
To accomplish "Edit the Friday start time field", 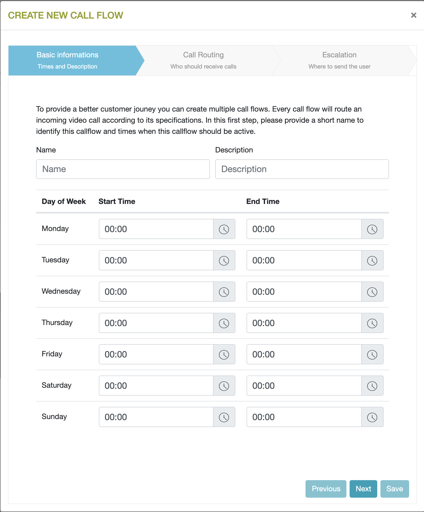I will pos(156,355).
